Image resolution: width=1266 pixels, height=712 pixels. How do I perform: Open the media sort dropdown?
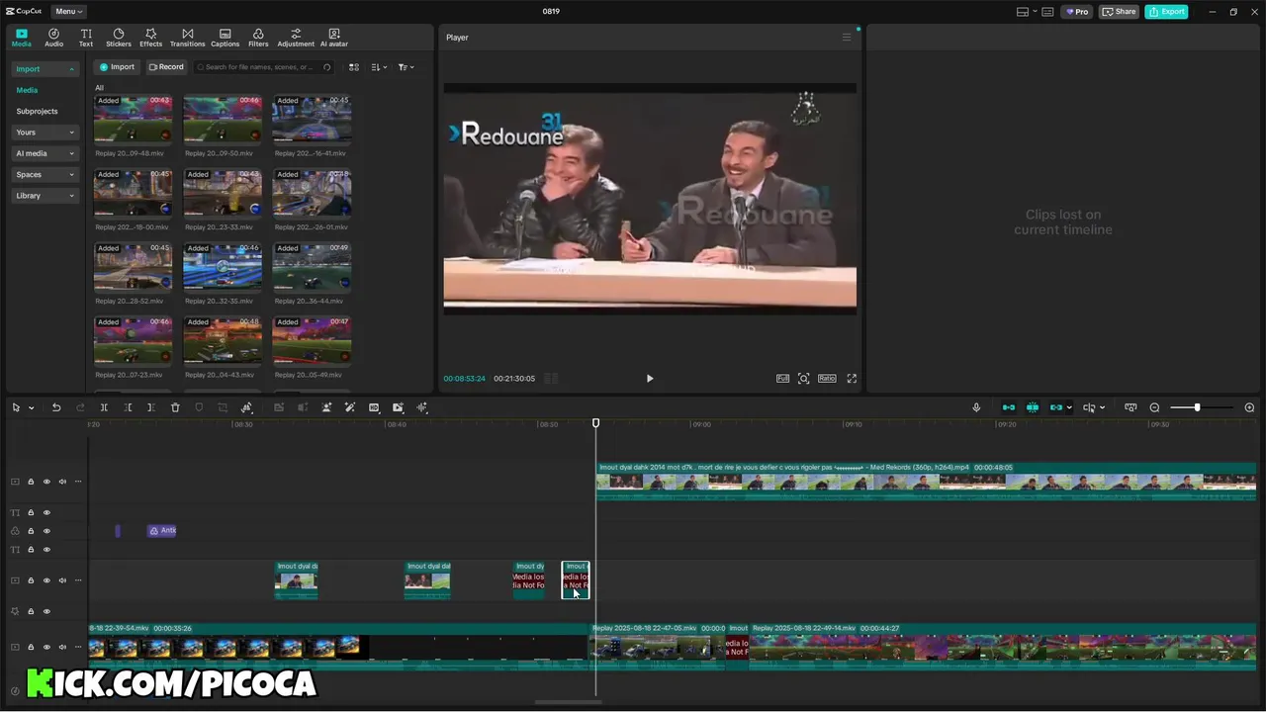(x=380, y=67)
